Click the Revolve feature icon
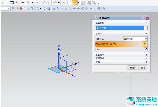The image size is (158, 107). click(95, 3)
